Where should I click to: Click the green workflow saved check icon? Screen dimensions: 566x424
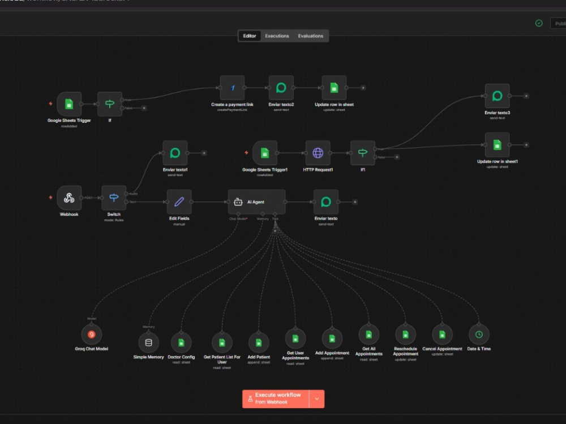click(x=539, y=23)
